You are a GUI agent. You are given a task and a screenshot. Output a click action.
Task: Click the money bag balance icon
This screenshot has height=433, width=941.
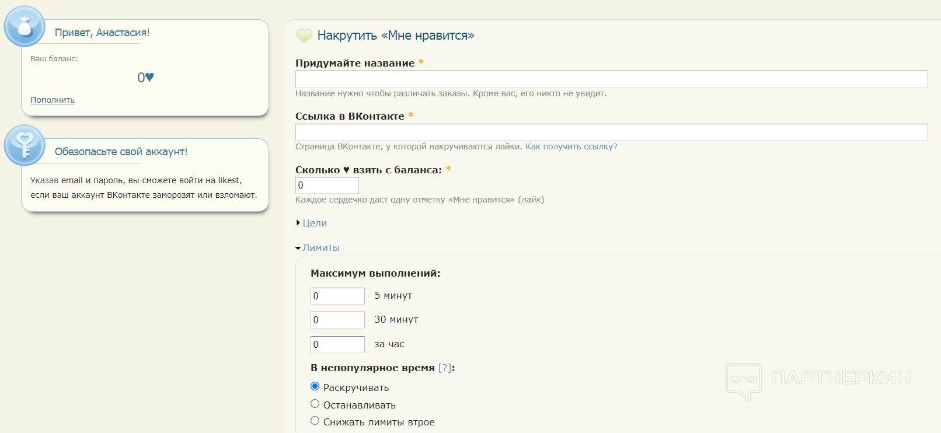click(x=25, y=26)
